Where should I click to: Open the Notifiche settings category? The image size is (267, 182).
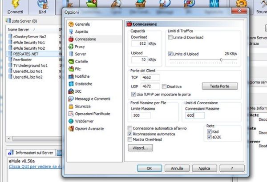coord(79,76)
